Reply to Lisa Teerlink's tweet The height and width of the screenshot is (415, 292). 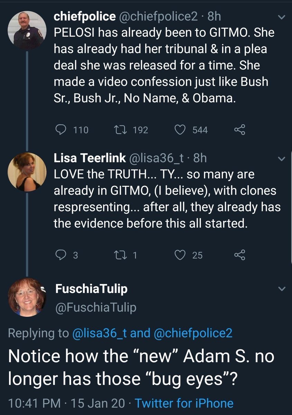pos(61,255)
